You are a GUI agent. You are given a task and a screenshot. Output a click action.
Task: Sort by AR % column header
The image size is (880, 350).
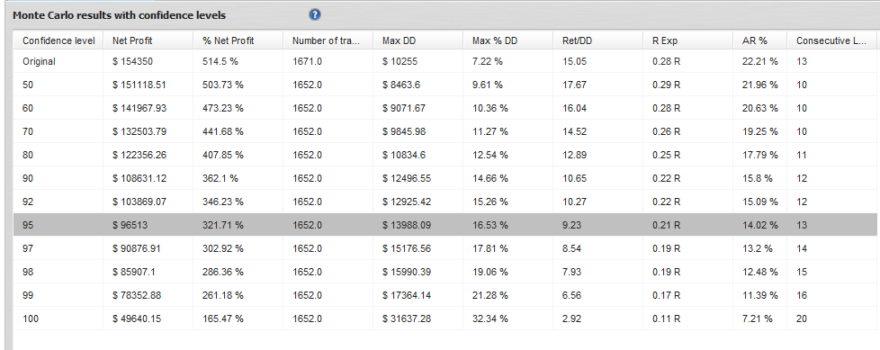click(x=760, y=40)
